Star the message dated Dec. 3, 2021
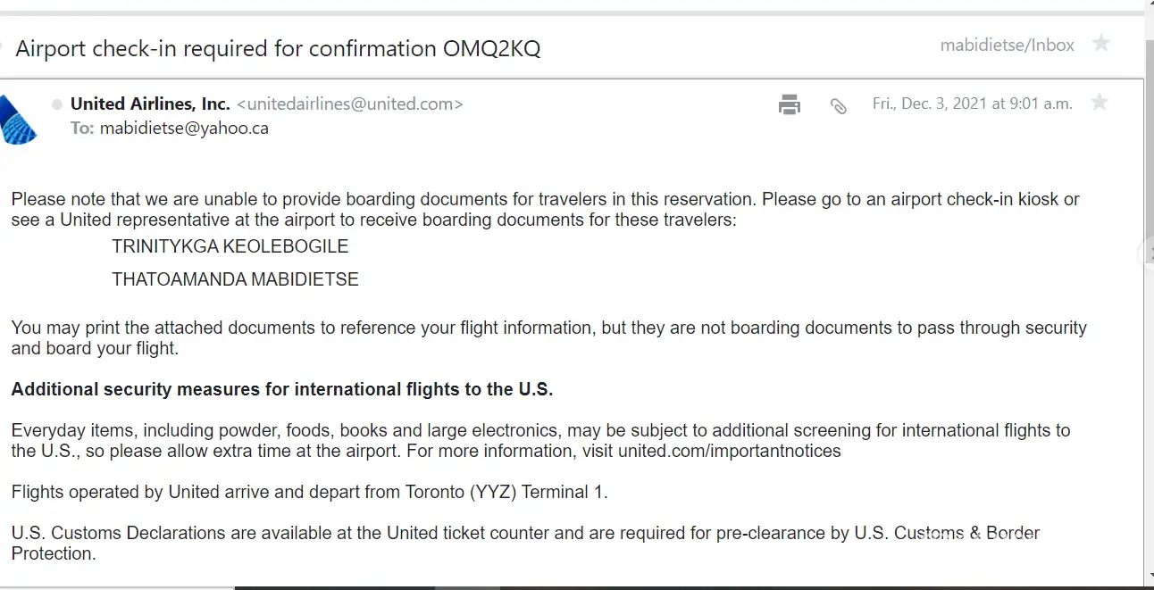The image size is (1154, 590). pos(1100,103)
